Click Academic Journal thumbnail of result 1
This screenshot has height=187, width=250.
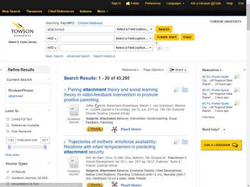tap(74, 110)
